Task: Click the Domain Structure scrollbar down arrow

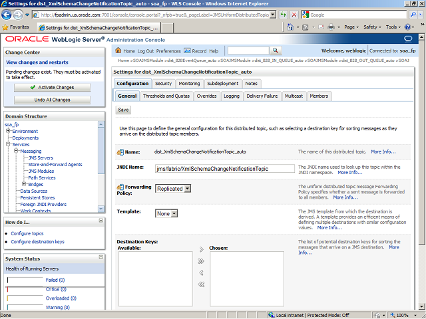Action: [x=101, y=209]
